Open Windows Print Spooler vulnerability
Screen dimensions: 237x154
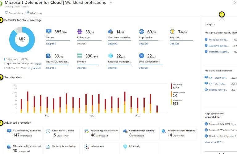tap(223, 136)
